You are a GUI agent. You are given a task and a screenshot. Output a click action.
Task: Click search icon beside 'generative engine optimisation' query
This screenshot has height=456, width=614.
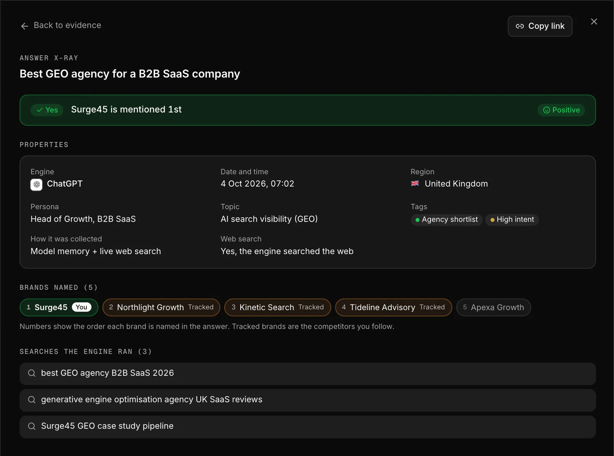[32, 400]
